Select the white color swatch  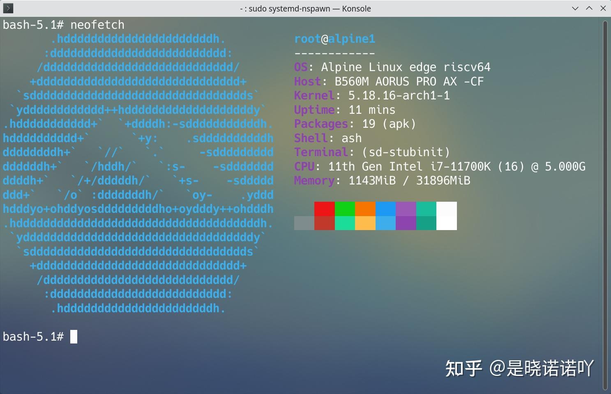pyautogui.click(x=447, y=209)
